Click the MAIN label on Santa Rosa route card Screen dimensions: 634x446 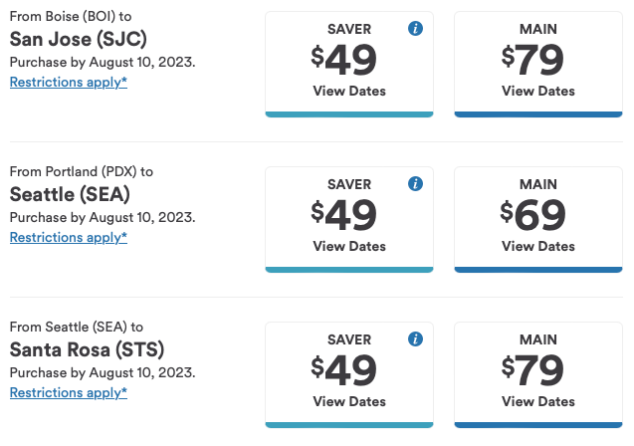click(x=537, y=339)
